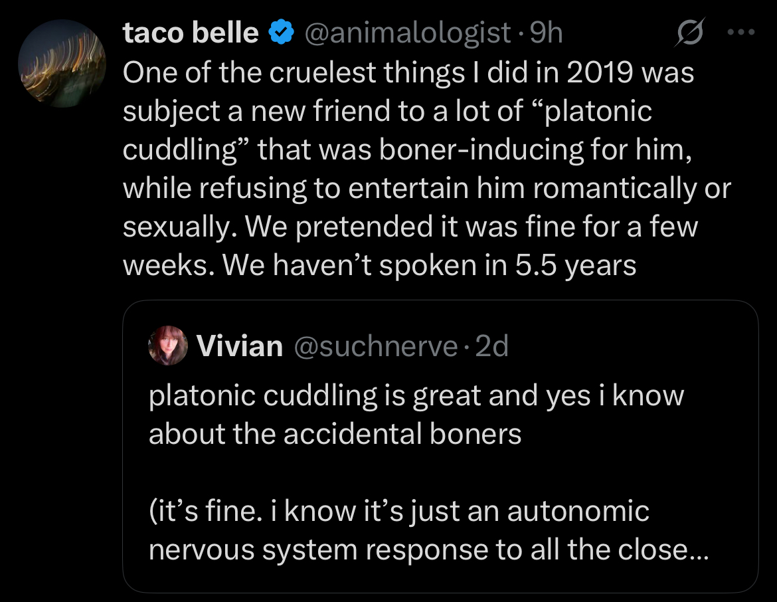The width and height of the screenshot is (777, 602).
Task: Click the main post text starting 'One of the cruelest'
Action: click(x=427, y=169)
